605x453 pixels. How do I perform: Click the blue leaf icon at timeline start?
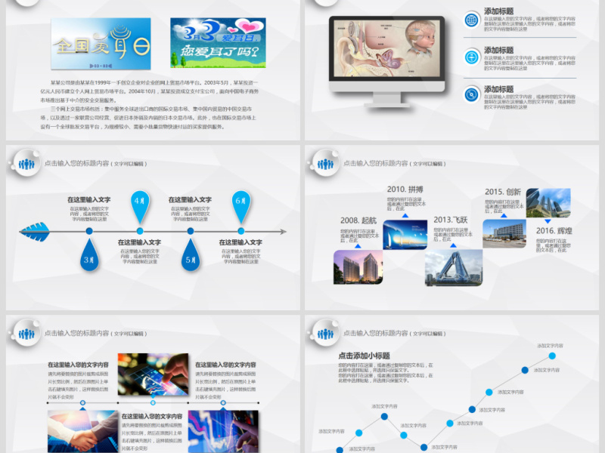[36, 230]
